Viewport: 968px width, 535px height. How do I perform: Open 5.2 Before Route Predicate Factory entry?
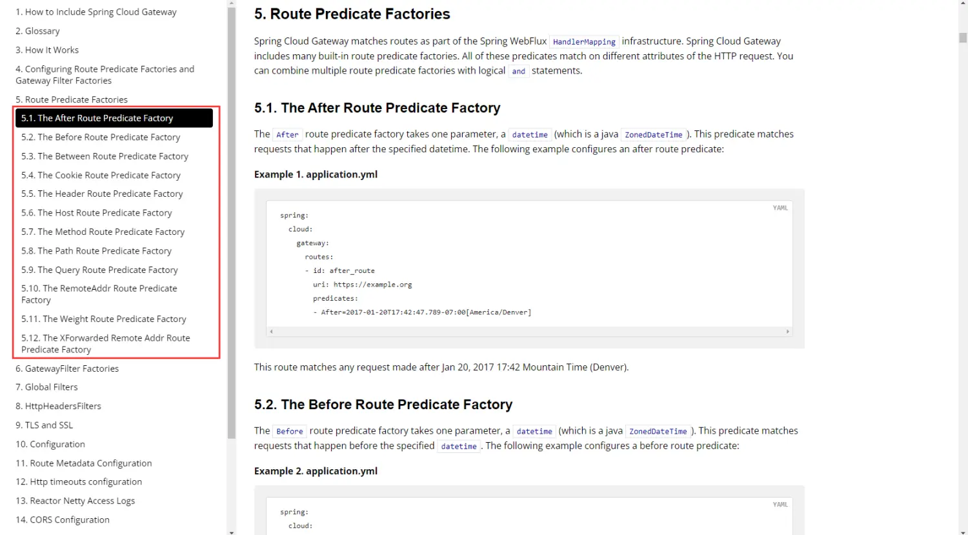coord(101,137)
